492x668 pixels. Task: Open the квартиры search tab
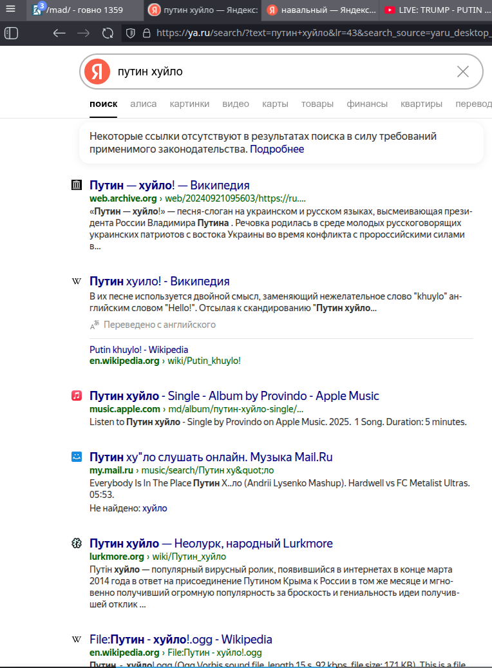coord(421,104)
